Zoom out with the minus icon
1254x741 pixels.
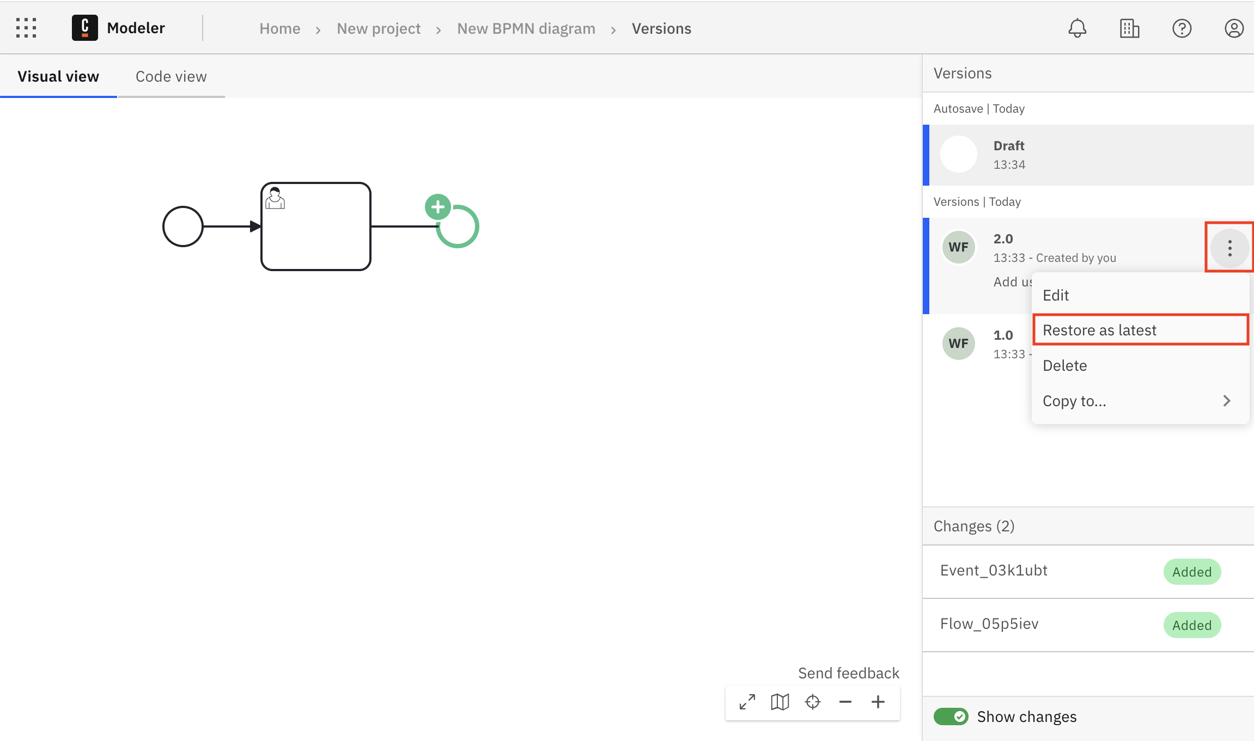point(845,702)
